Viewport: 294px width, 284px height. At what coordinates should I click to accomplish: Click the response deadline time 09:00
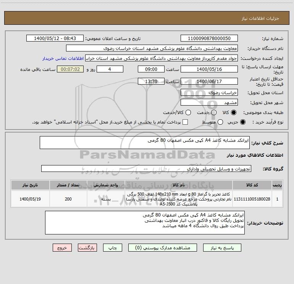click(x=151, y=69)
